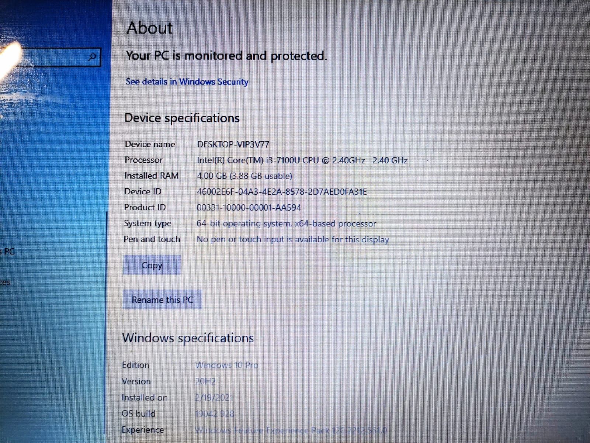The height and width of the screenshot is (443, 590).
Task: Select the device name DESKTOP-VIP3V77 text
Action: click(x=233, y=144)
